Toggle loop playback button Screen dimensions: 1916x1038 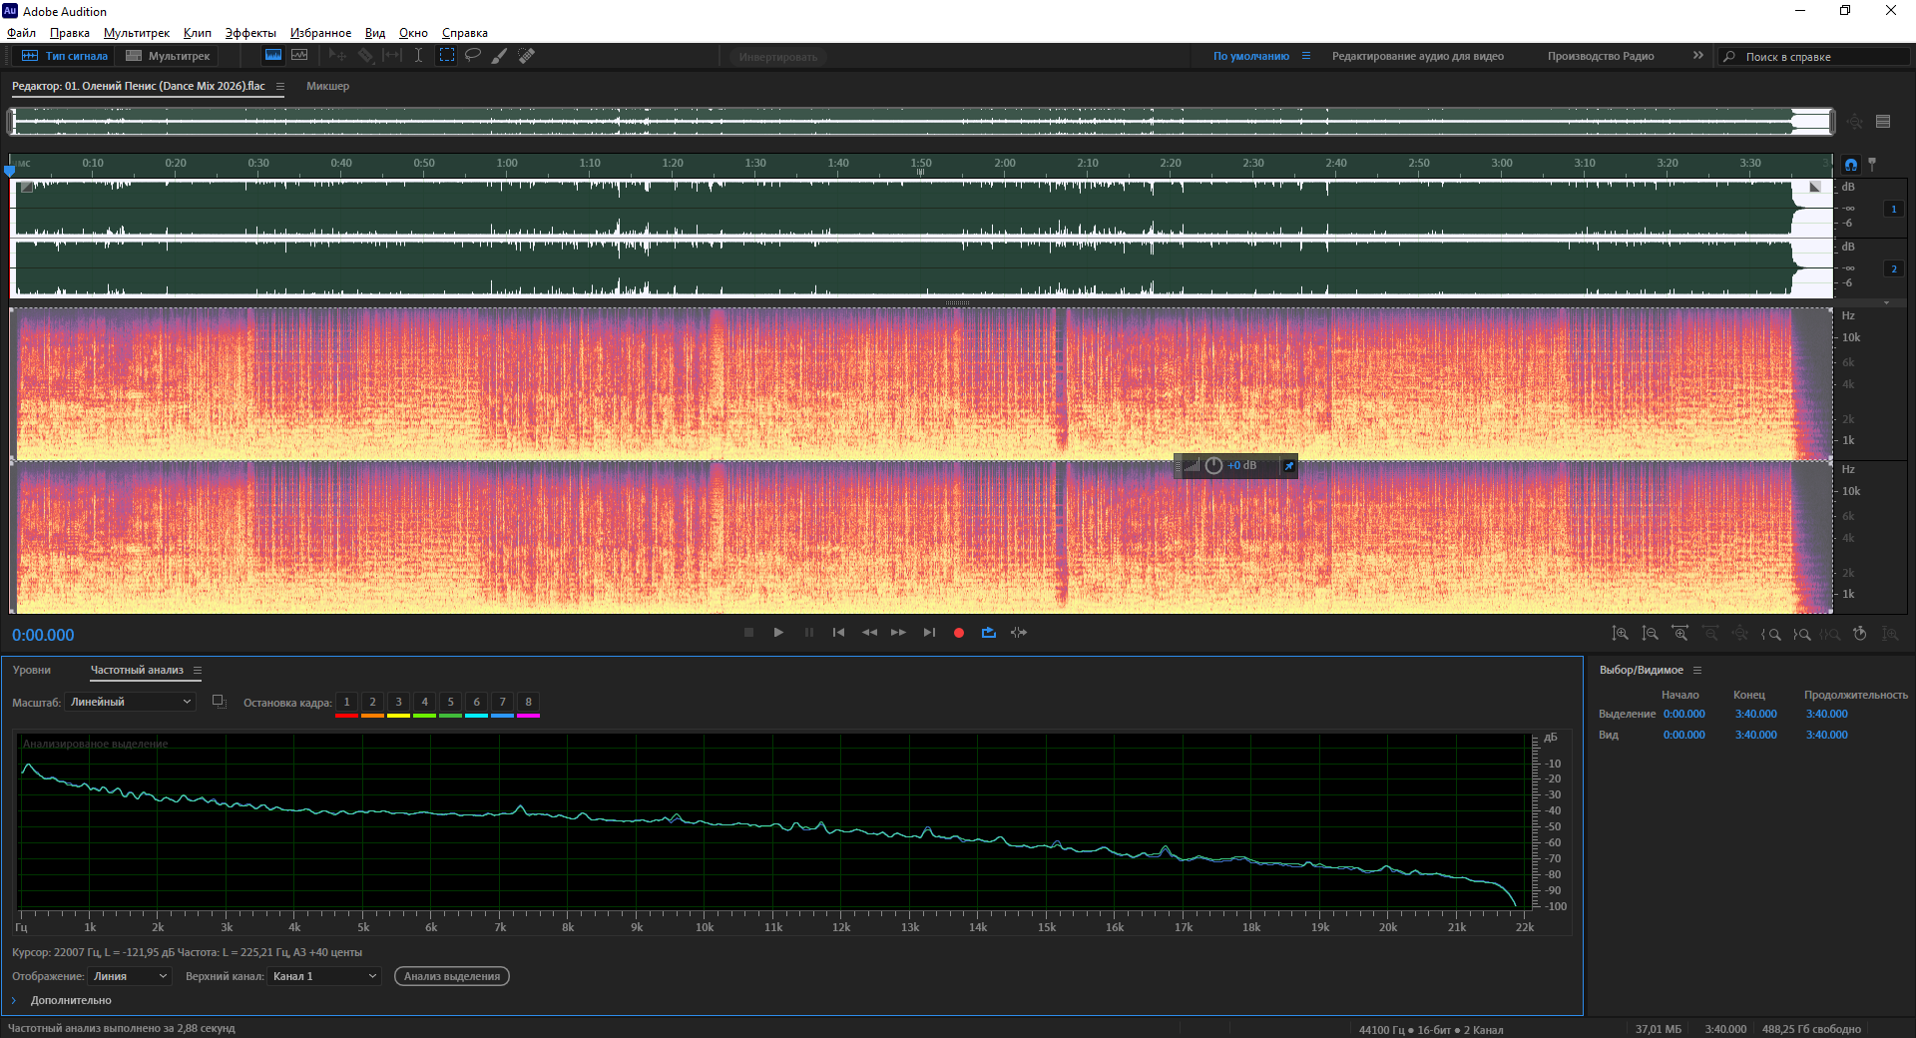coord(989,633)
